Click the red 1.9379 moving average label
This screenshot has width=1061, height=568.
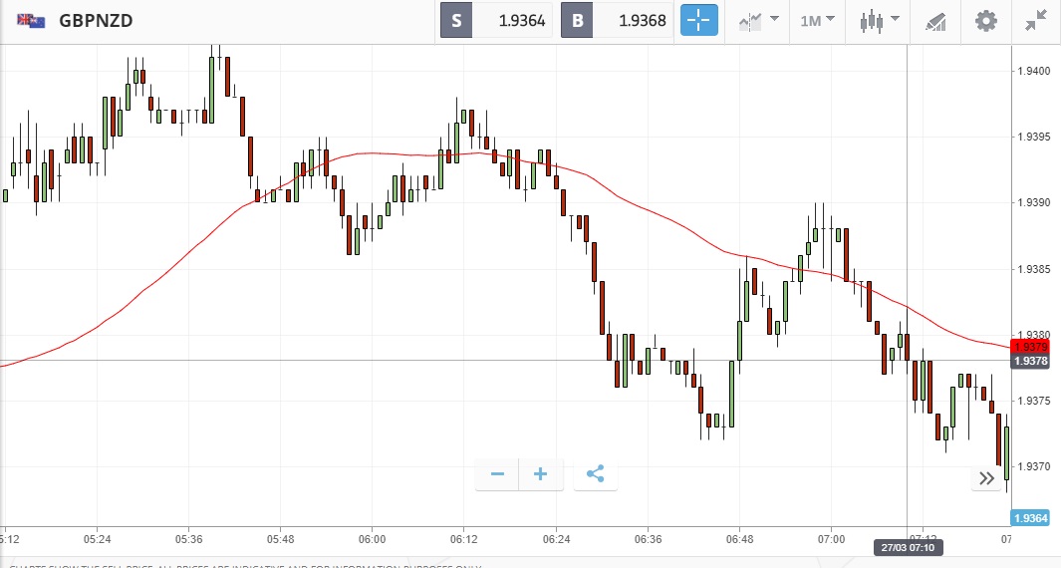click(1029, 346)
